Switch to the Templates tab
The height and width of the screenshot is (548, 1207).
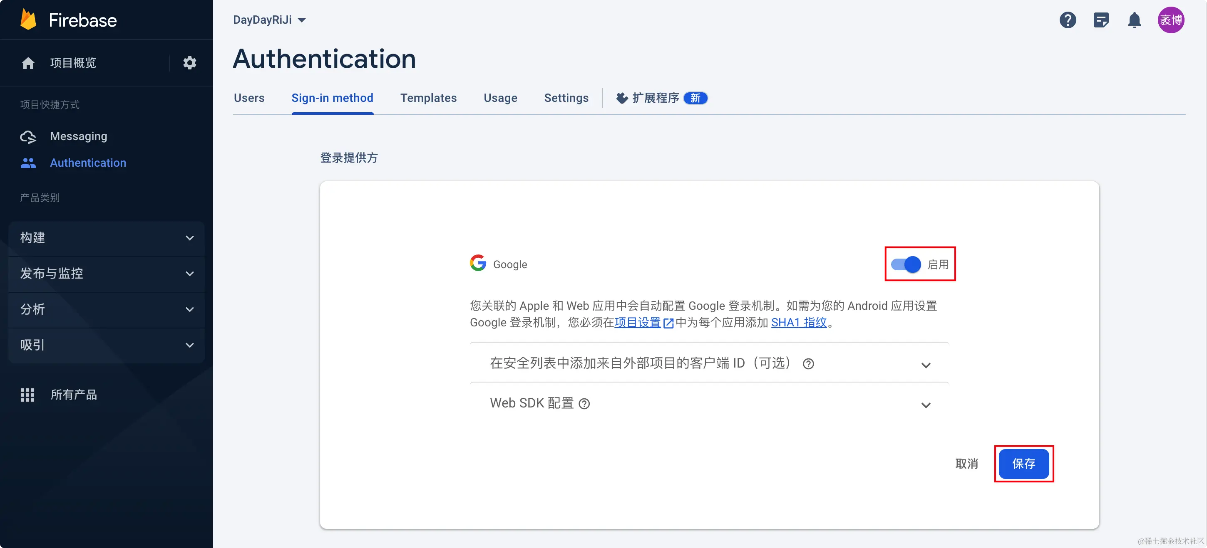click(x=428, y=98)
